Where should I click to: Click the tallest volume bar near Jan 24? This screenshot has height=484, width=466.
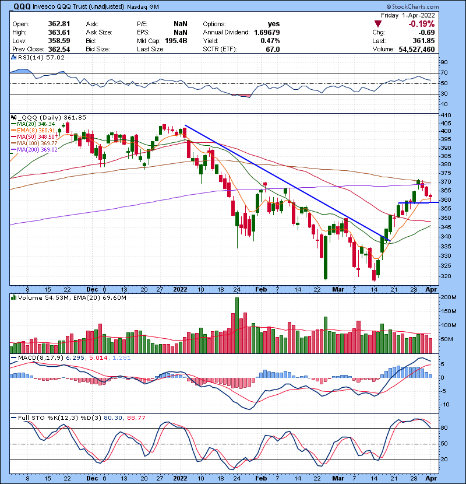point(237,325)
